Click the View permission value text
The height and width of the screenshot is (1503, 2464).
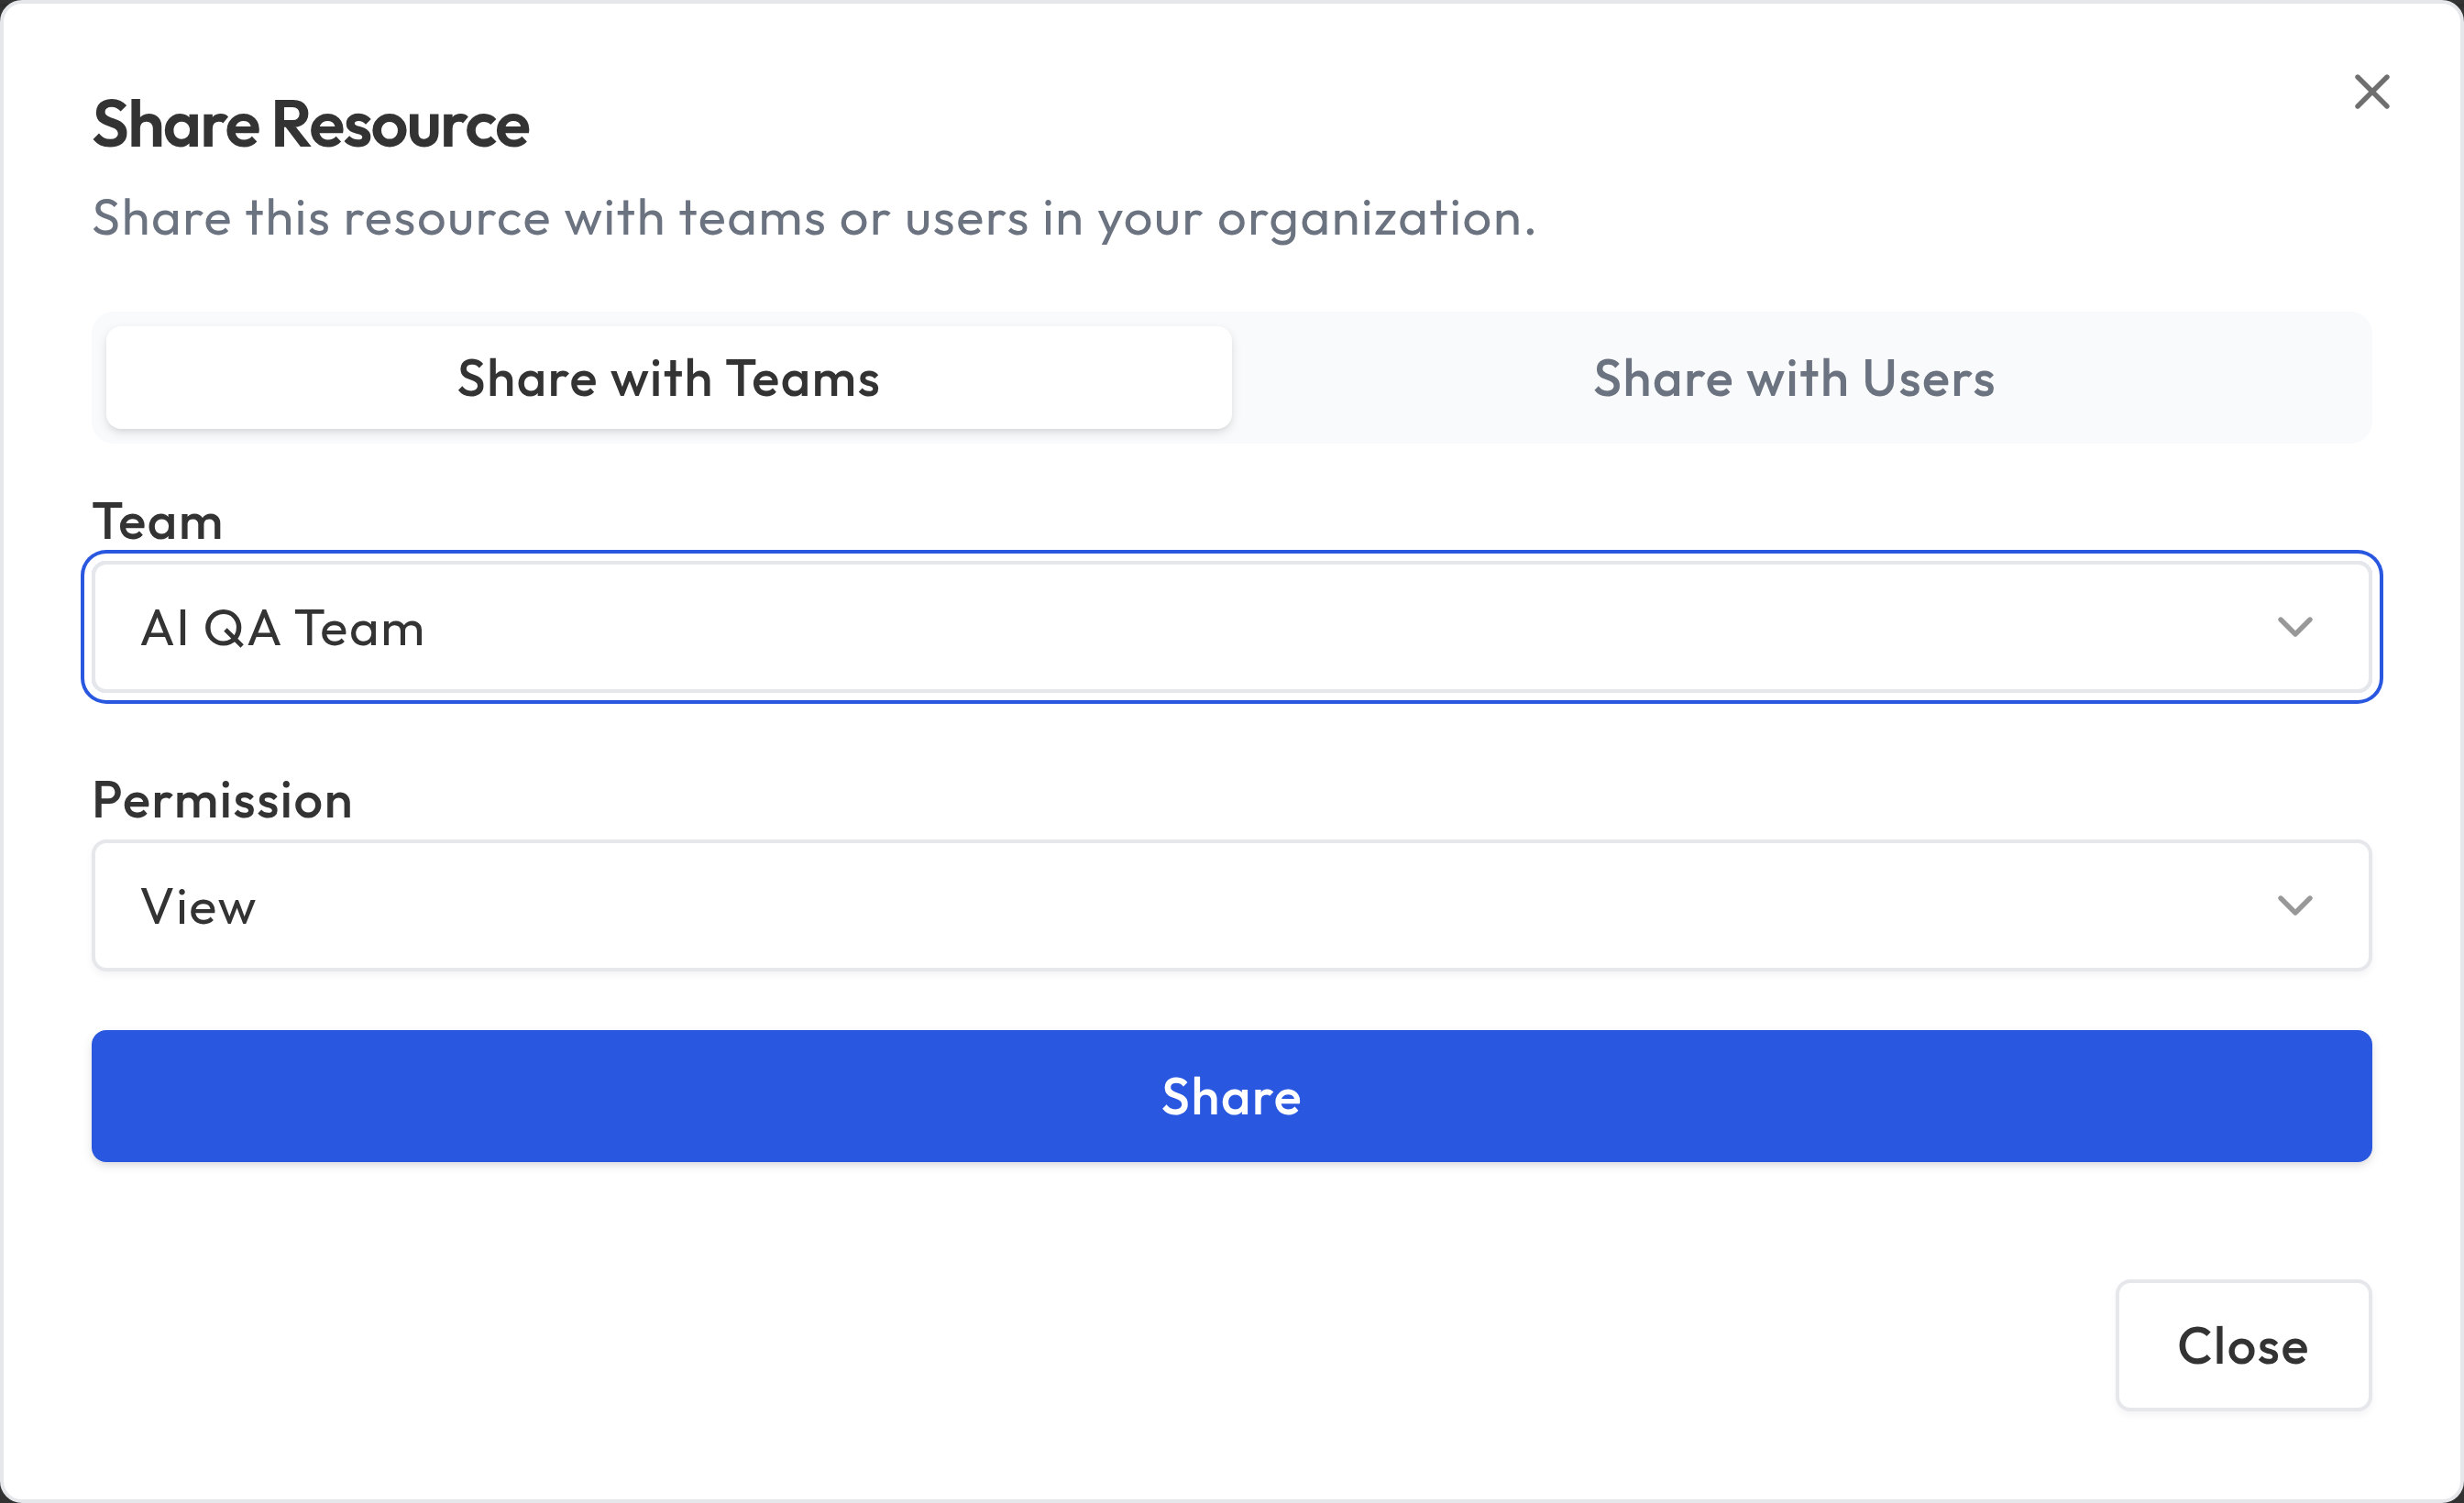tap(198, 906)
